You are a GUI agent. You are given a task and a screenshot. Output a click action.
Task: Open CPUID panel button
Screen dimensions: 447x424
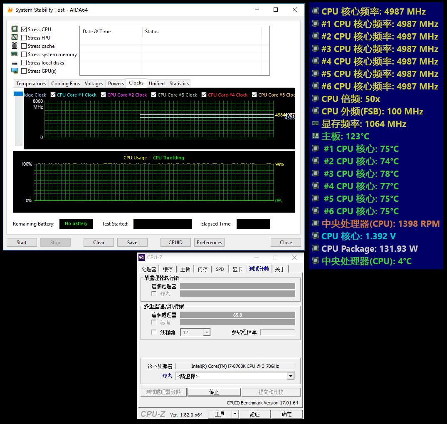[x=175, y=243]
